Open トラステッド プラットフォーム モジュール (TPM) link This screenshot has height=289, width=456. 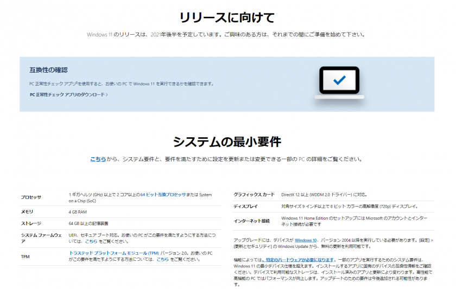click(x=113, y=253)
